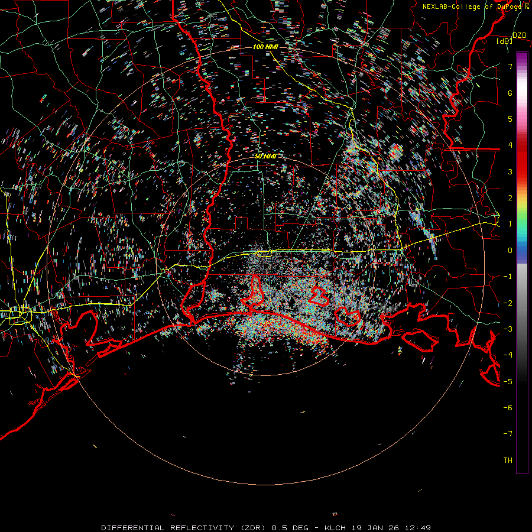The image size is (532, 532).
Task: Click the 50 NMI range ring label
Action: (265, 156)
